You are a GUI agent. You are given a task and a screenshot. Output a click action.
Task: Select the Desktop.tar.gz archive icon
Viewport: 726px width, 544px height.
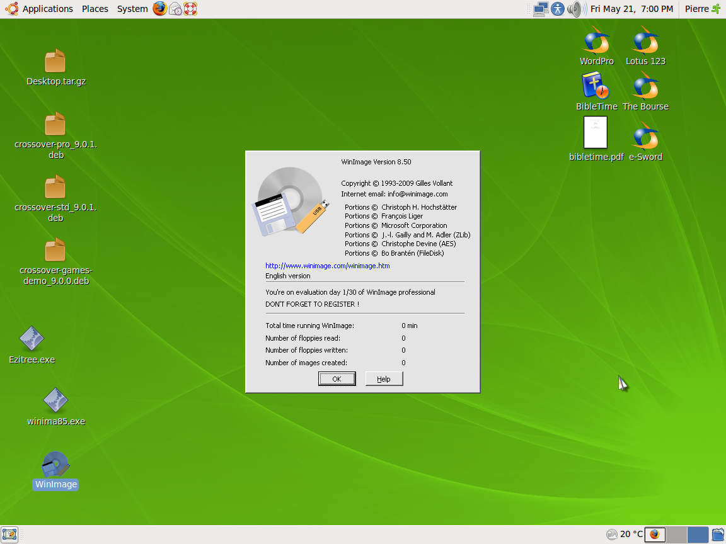(x=55, y=62)
